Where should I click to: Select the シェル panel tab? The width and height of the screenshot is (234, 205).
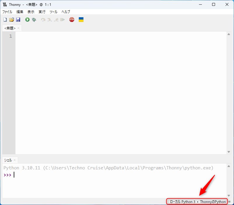click(x=8, y=160)
